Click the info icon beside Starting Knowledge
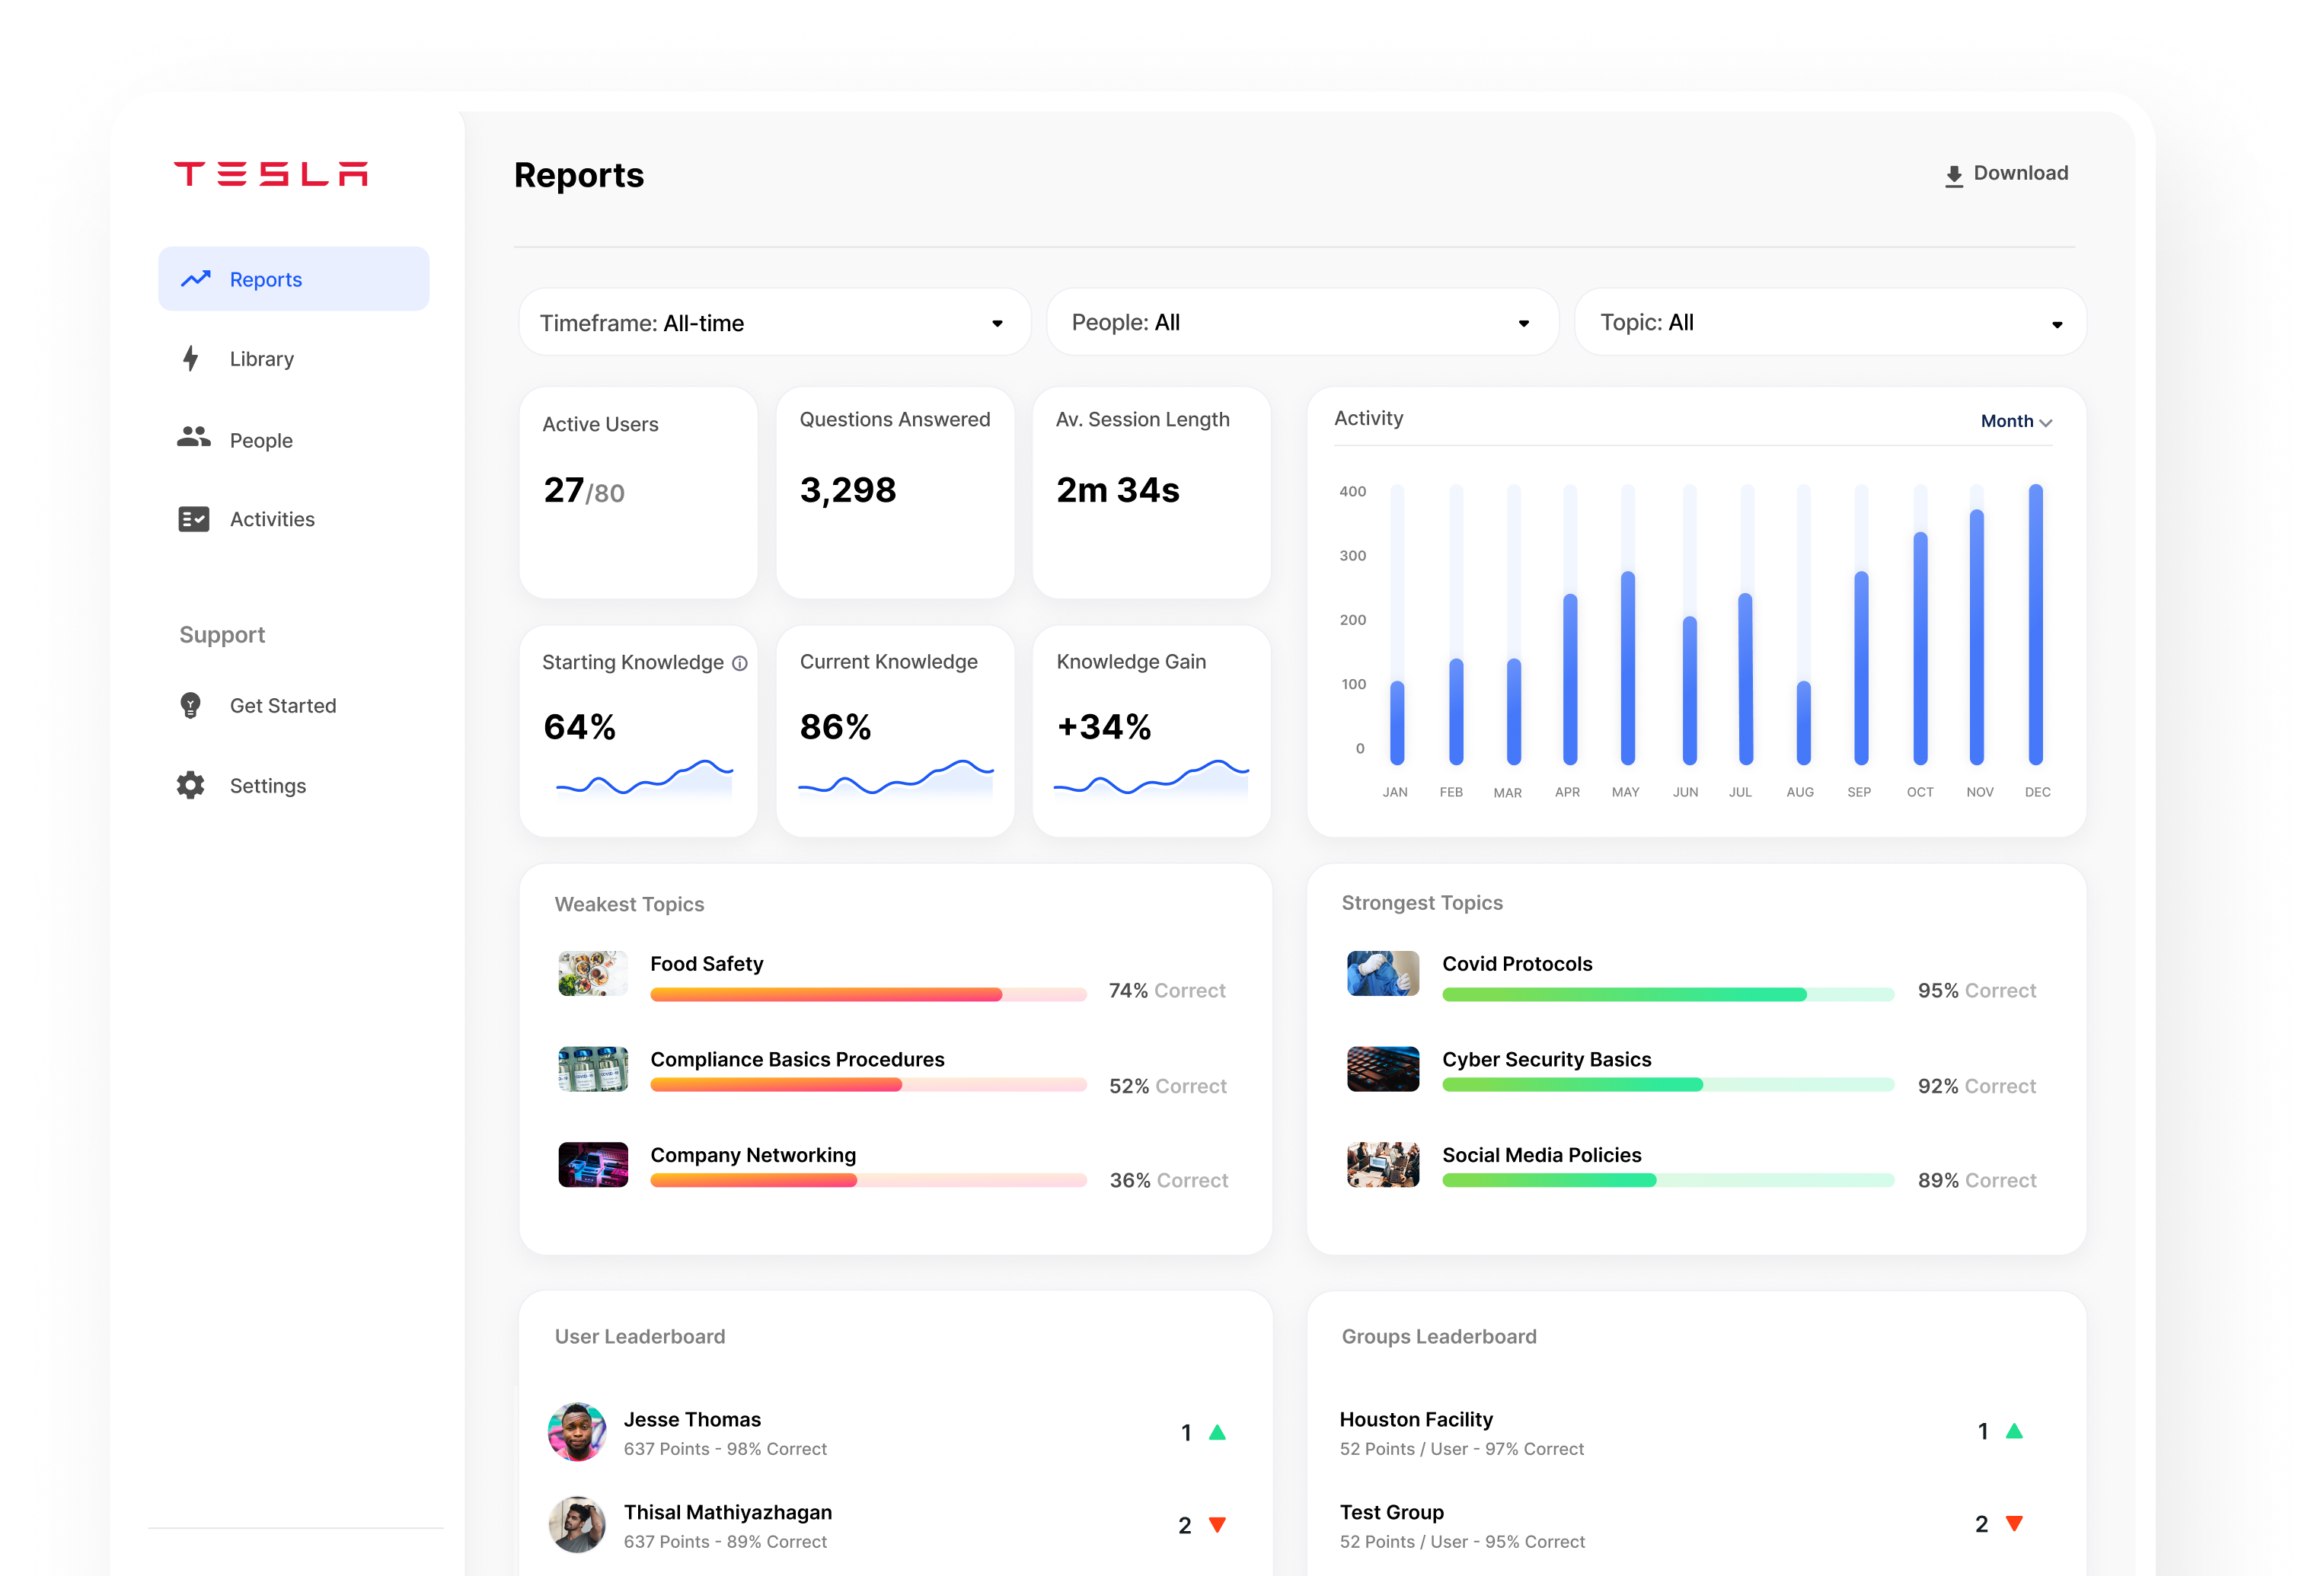The width and height of the screenshot is (2324, 1576). tap(739, 663)
